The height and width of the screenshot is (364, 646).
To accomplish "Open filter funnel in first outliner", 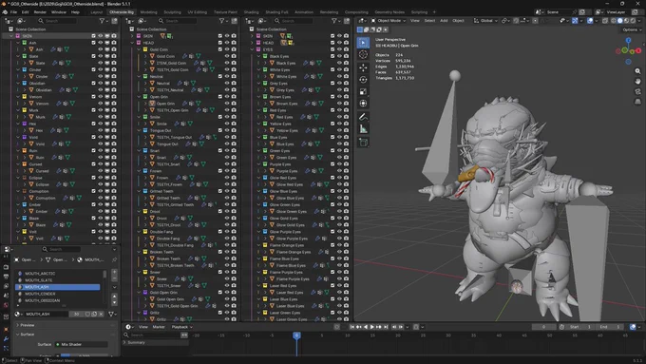I will (102, 21).
